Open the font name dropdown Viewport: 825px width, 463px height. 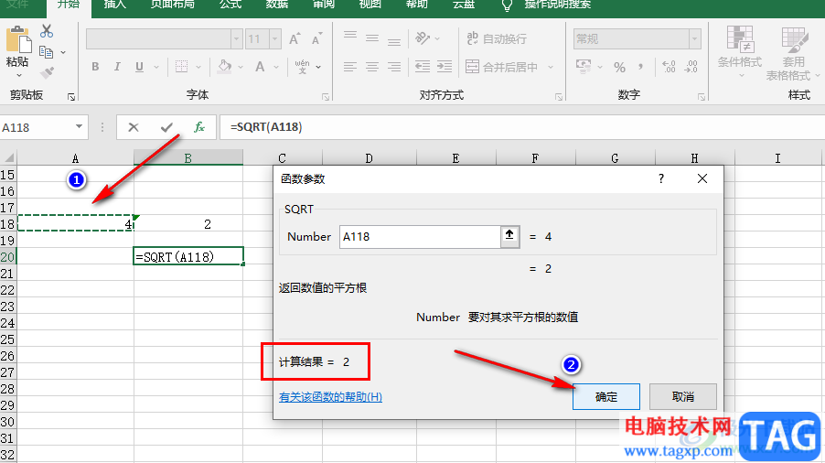[x=236, y=39]
